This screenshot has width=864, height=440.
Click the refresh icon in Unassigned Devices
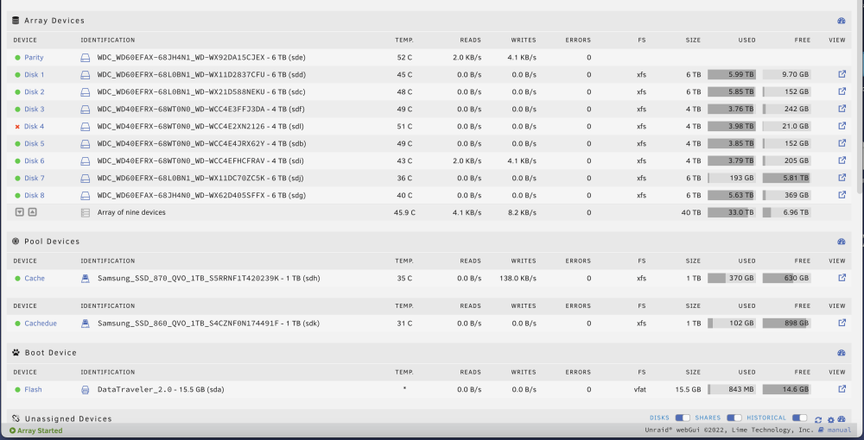point(818,419)
